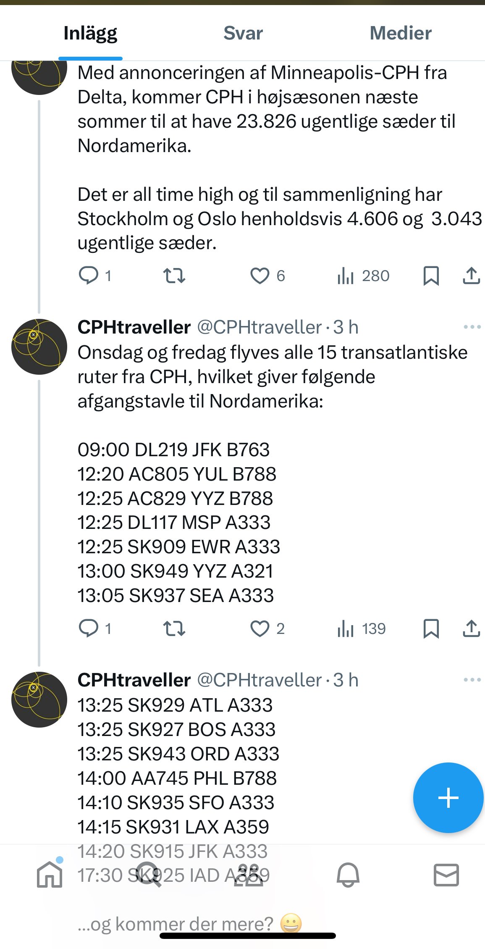Like the Minneapolis-CPH announcement post
Image resolution: width=485 pixels, height=949 pixels.
tap(260, 276)
